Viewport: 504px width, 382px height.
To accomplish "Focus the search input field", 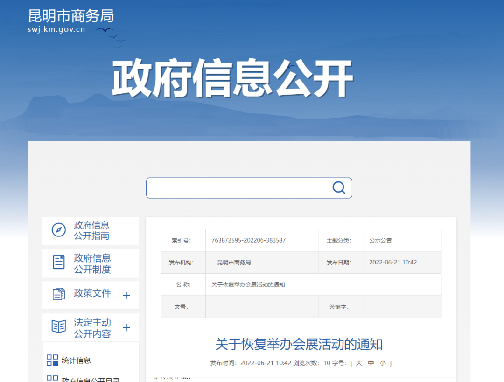I will click(238, 188).
